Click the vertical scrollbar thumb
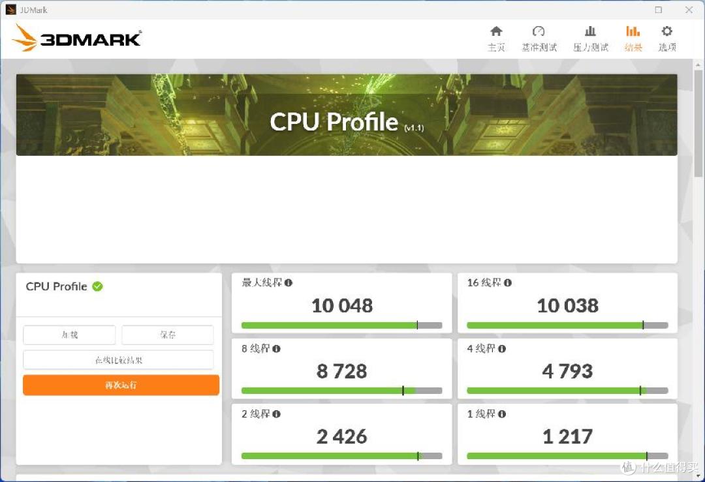Viewport: 705px width, 482px height. click(698, 123)
